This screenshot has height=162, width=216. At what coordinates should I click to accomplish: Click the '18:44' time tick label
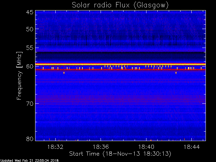click(x=192, y=147)
